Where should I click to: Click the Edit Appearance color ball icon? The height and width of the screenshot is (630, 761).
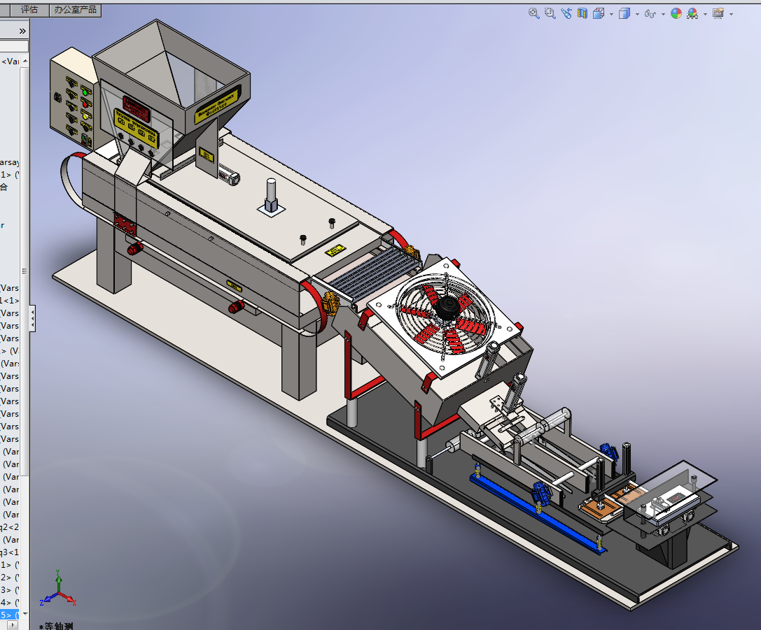[676, 13]
